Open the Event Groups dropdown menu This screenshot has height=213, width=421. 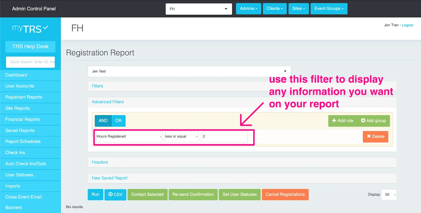329,9
